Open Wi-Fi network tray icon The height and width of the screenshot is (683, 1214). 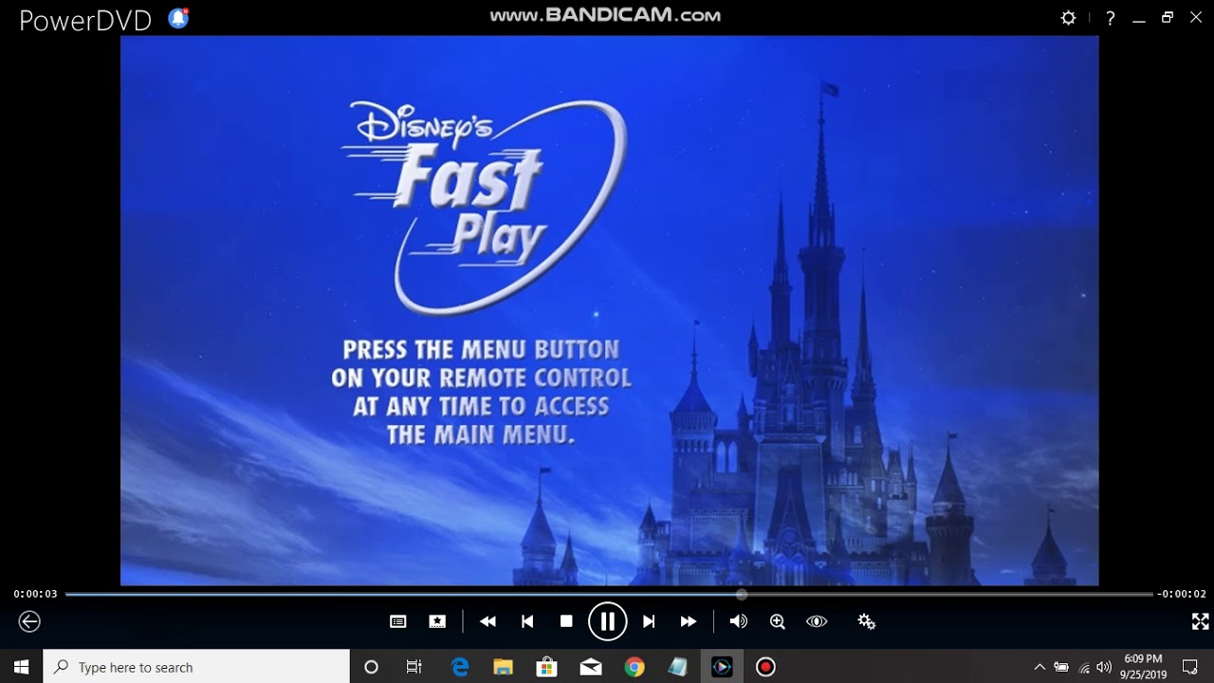click(x=1084, y=667)
